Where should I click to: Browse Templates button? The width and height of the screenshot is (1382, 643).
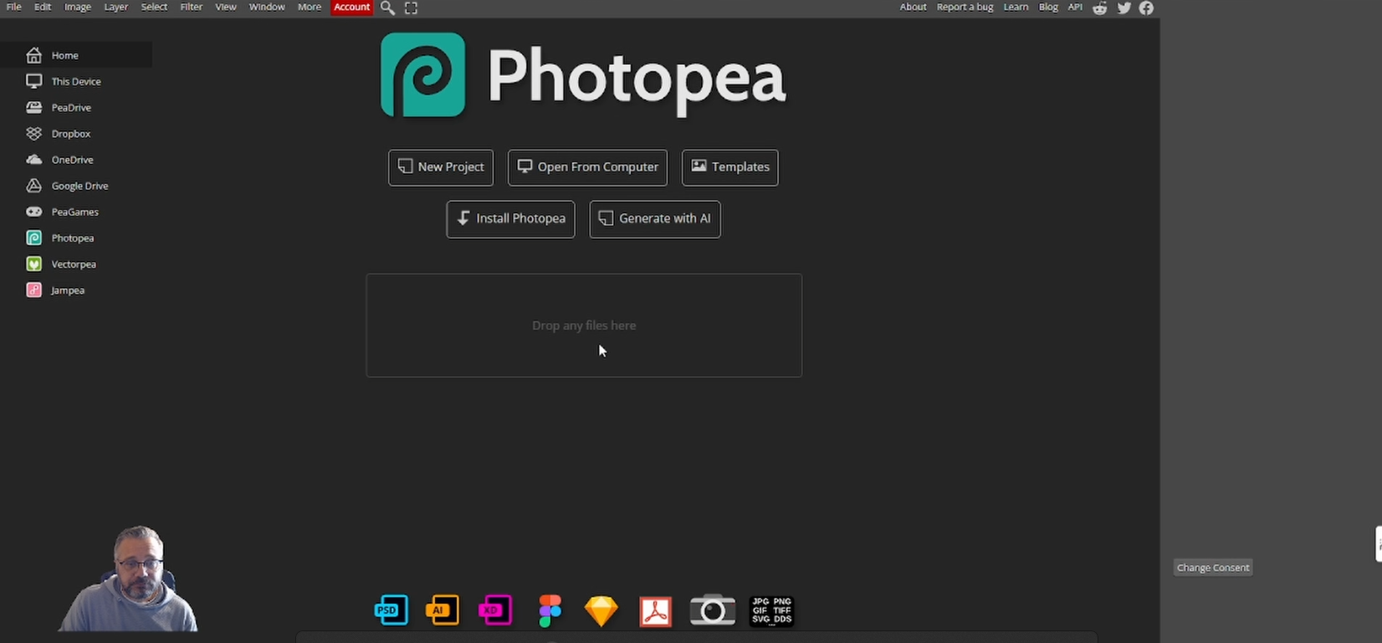(730, 167)
